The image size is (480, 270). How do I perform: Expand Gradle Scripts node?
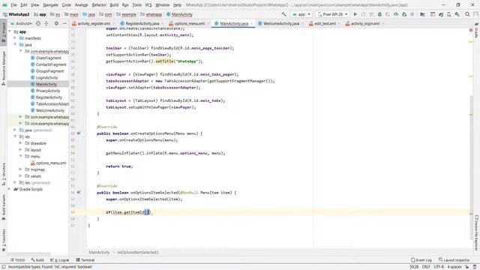pos(10,189)
